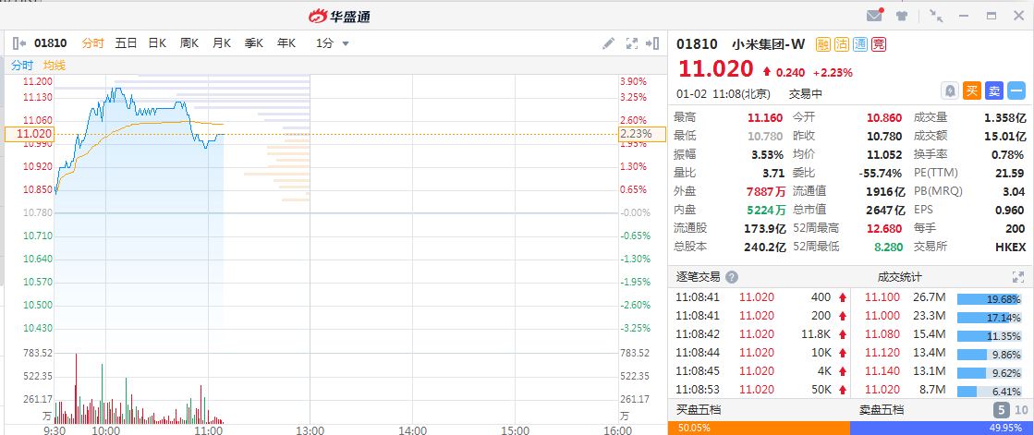The height and width of the screenshot is (435, 1034).
Task: Toggle the 均线 average line legend
Action: tap(55, 65)
